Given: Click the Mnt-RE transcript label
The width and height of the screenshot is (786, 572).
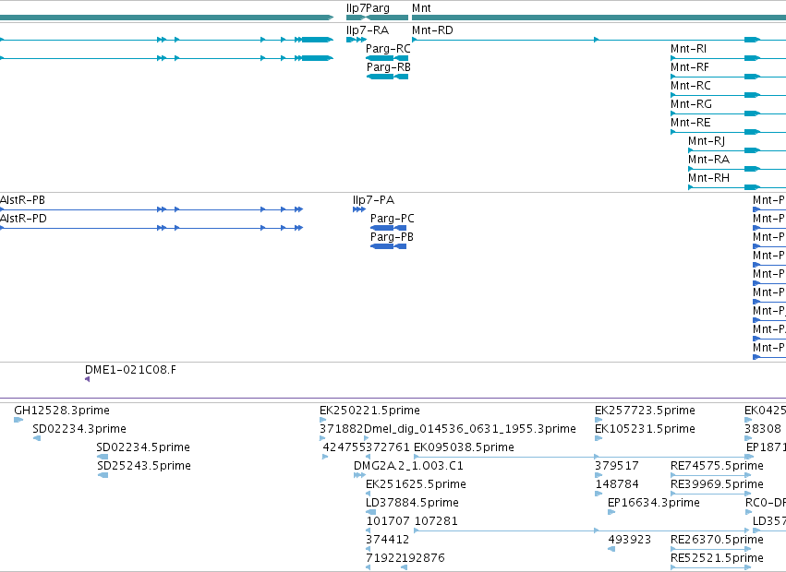Looking at the screenshot, I should click(690, 124).
